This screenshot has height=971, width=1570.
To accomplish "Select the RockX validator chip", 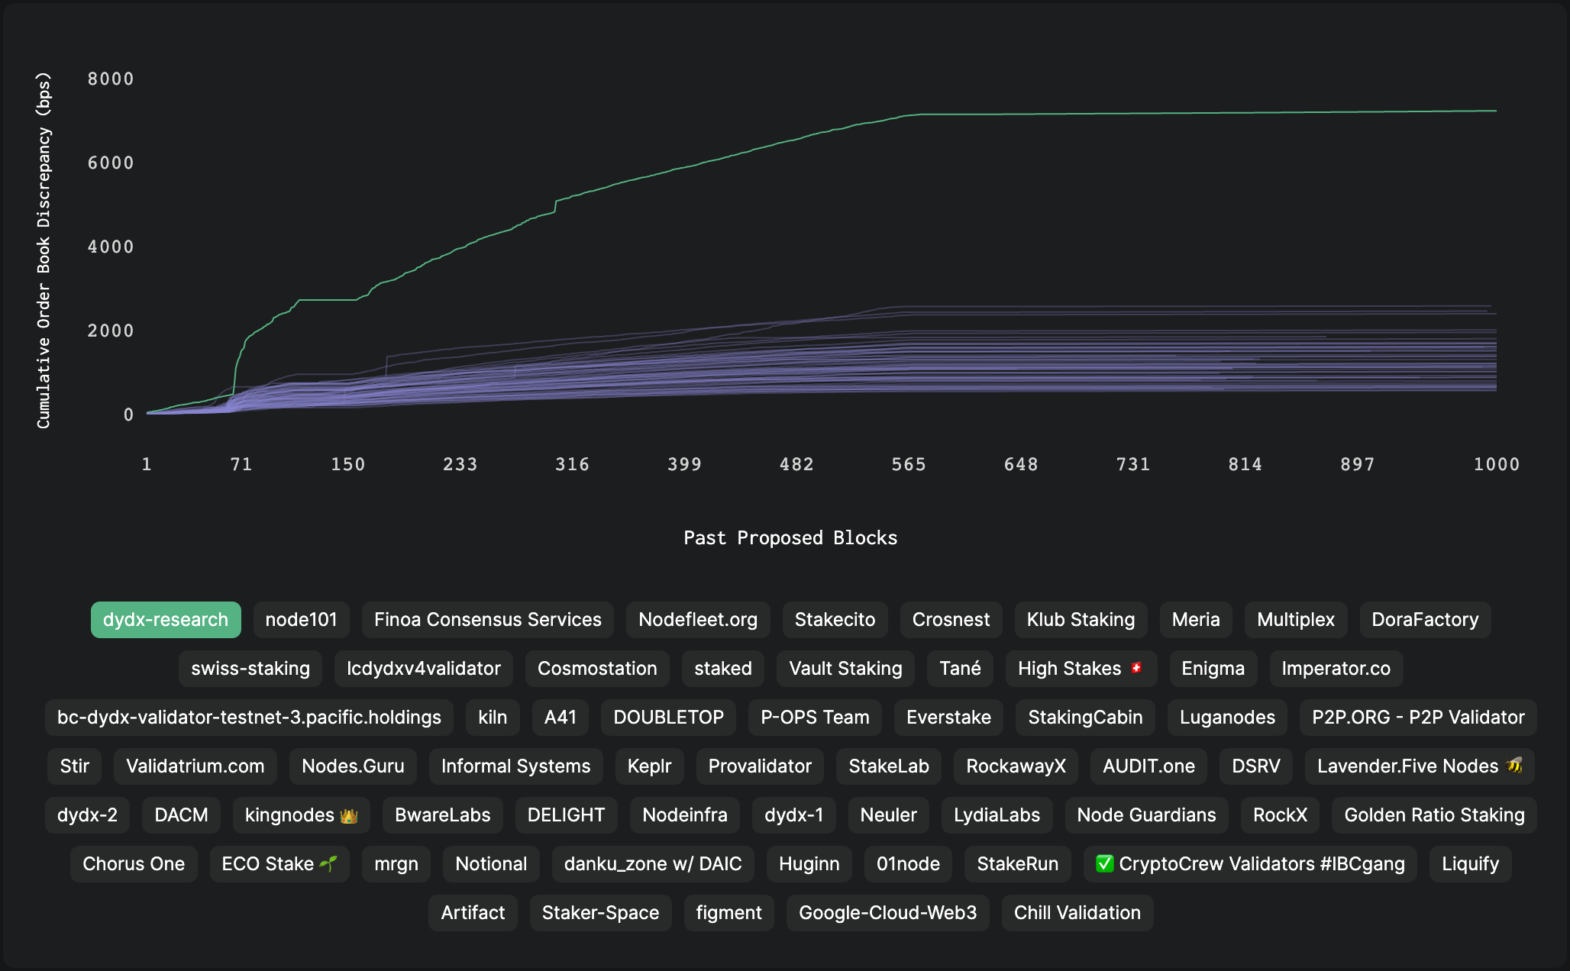I will [x=1280, y=815].
